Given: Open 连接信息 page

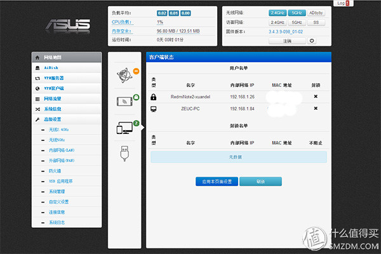Looking at the screenshot, I should (x=57, y=212).
